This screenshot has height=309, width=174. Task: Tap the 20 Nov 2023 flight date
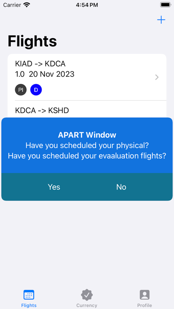[x=51, y=74]
